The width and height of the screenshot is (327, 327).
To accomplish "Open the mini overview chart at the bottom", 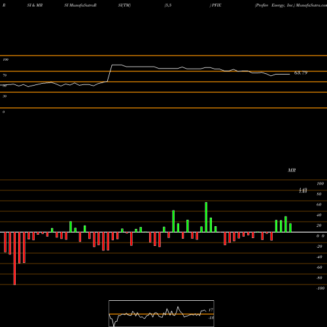I will 162,313.
